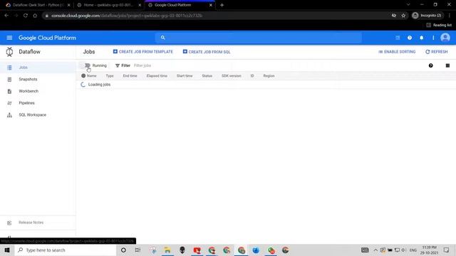Click the Name column header
The image size is (456, 256).
(x=92, y=76)
